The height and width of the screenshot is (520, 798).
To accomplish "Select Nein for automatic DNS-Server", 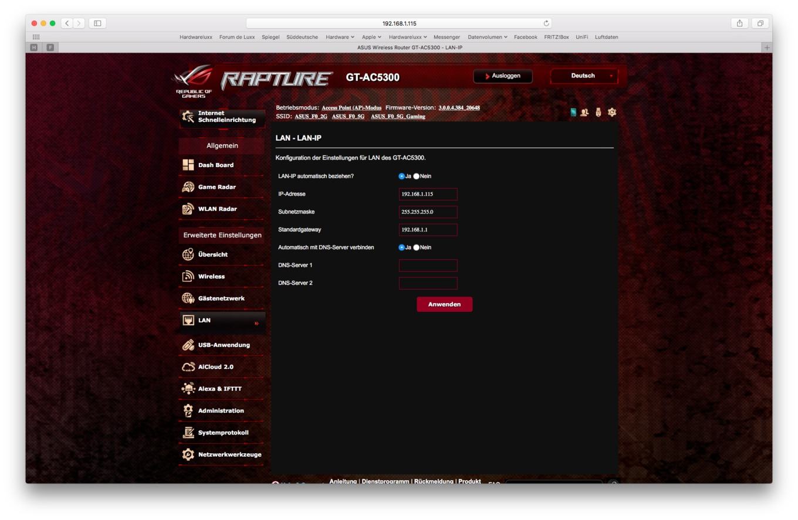I will [417, 247].
